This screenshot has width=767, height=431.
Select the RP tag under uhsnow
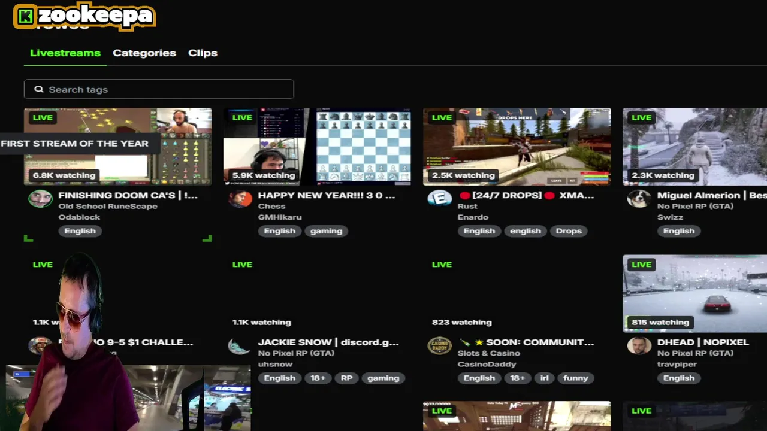click(x=346, y=378)
